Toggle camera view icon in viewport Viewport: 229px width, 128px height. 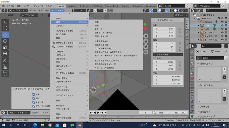click(146, 47)
